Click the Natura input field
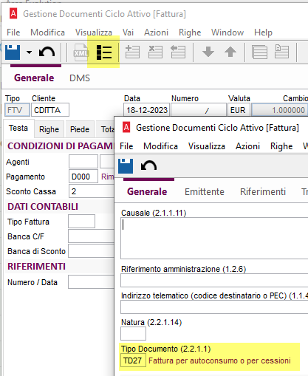This screenshot has width=308, height=376. 133,333
